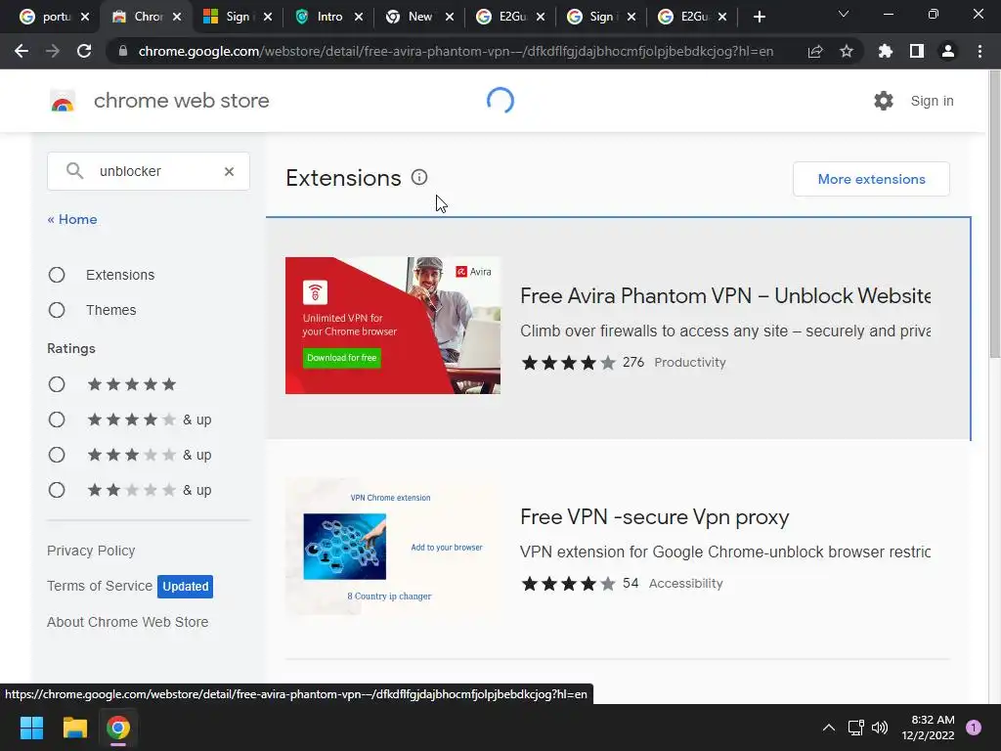Open the Web Store settings gear
Screen dimensions: 1001x751
coord(884,101)
